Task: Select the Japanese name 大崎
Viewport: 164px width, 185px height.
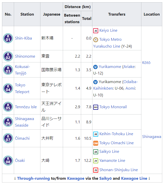Action: [45, 160]
